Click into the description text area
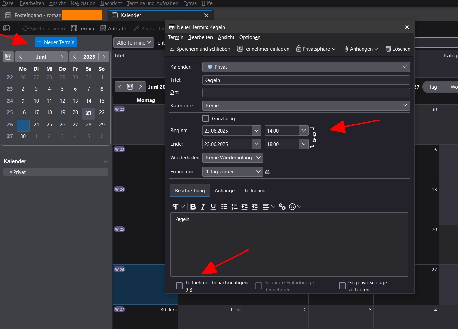This screenshot has height=329, width=458. tap(289, 244)
